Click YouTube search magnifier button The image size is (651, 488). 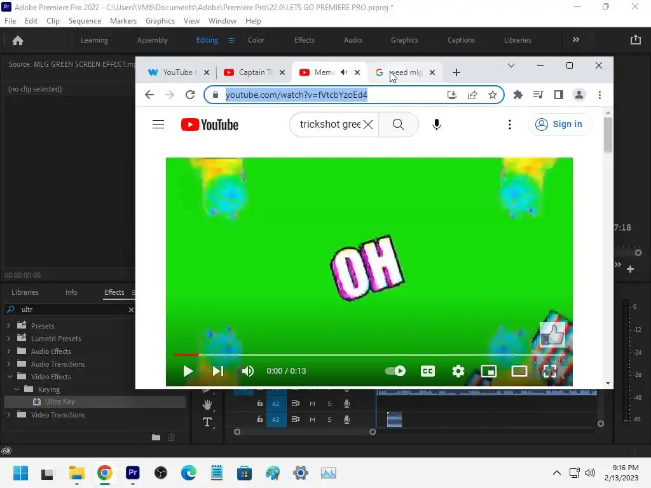click(398, 125)
